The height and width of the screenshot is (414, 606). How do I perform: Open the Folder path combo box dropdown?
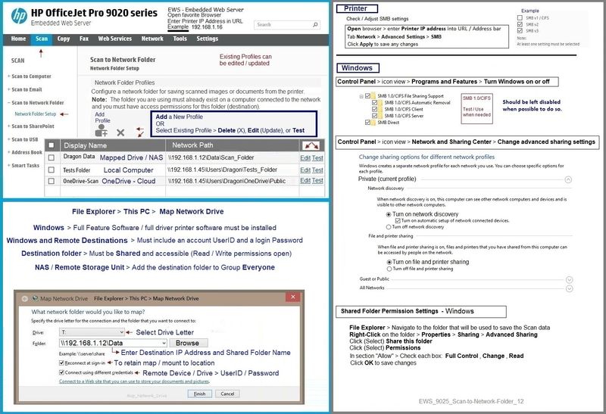point(164,343)
